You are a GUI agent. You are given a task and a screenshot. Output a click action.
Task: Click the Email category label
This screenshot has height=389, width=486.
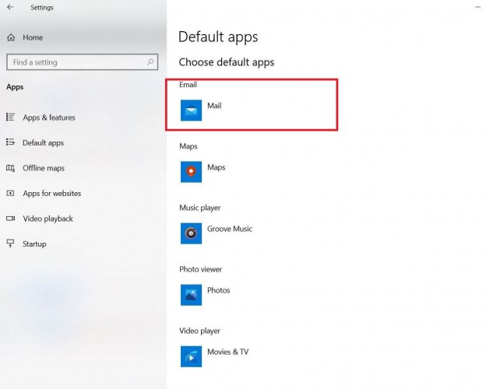(188, 85)
